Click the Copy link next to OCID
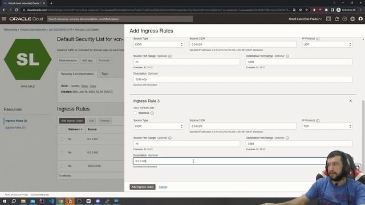The image size is (365, 205). point(93,86)
